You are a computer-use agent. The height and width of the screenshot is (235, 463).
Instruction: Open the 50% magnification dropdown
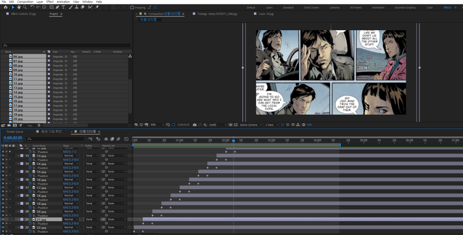pyautogui.click(x=157, y=125)
